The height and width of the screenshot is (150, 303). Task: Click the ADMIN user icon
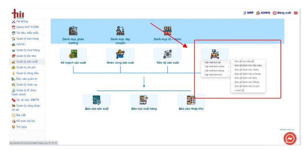pyautogui.click(x=258, y=13)
